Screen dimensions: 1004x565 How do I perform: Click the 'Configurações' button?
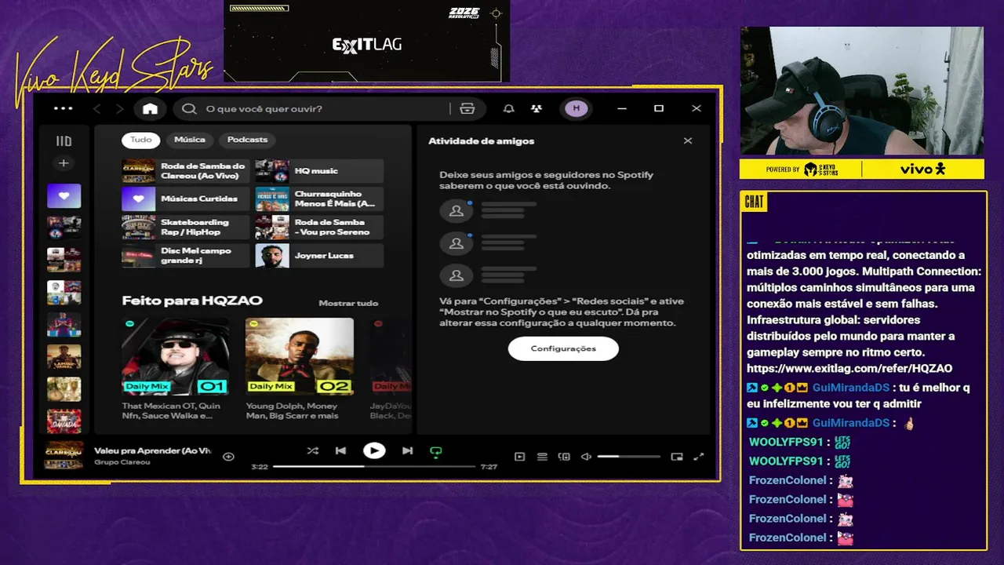click(563, 348)
